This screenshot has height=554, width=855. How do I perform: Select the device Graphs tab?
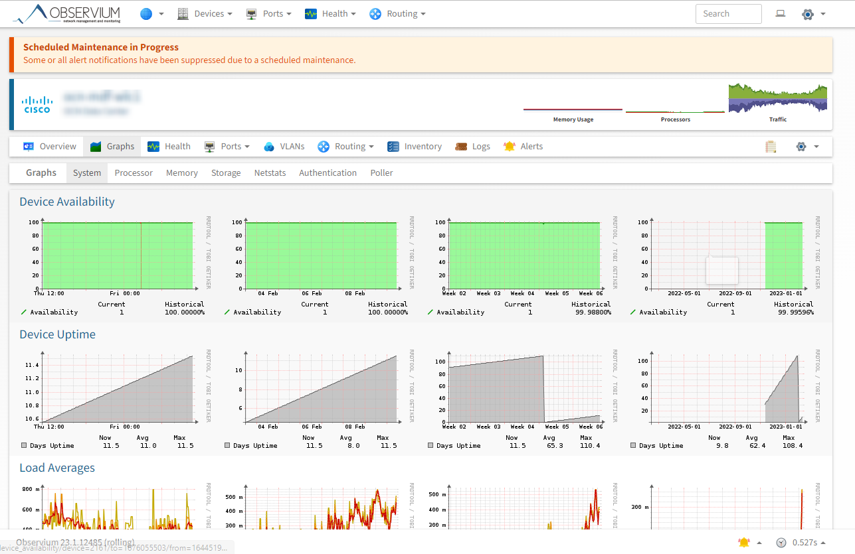[x=112, y=147]
